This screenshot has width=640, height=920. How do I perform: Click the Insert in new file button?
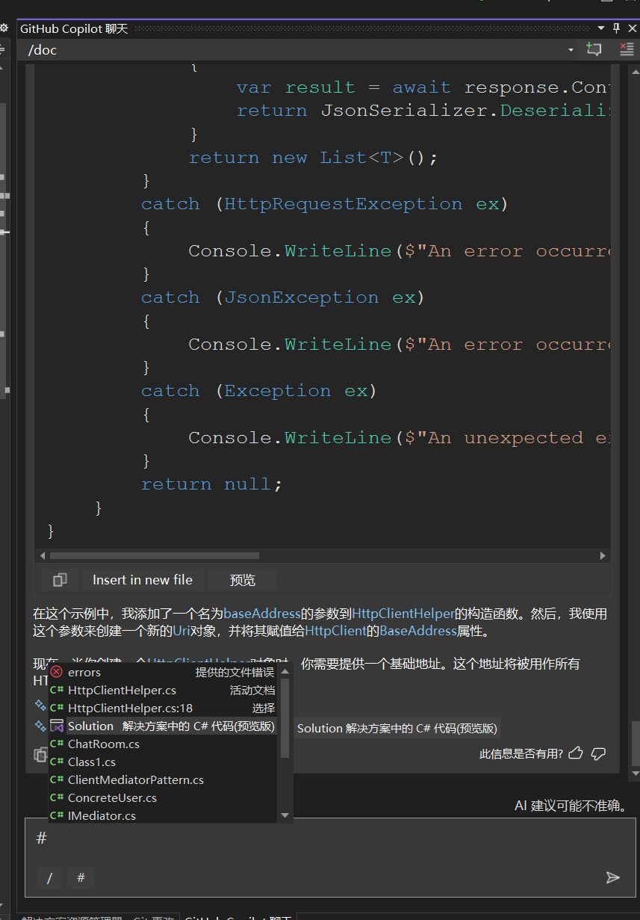(x=143, y=580)
